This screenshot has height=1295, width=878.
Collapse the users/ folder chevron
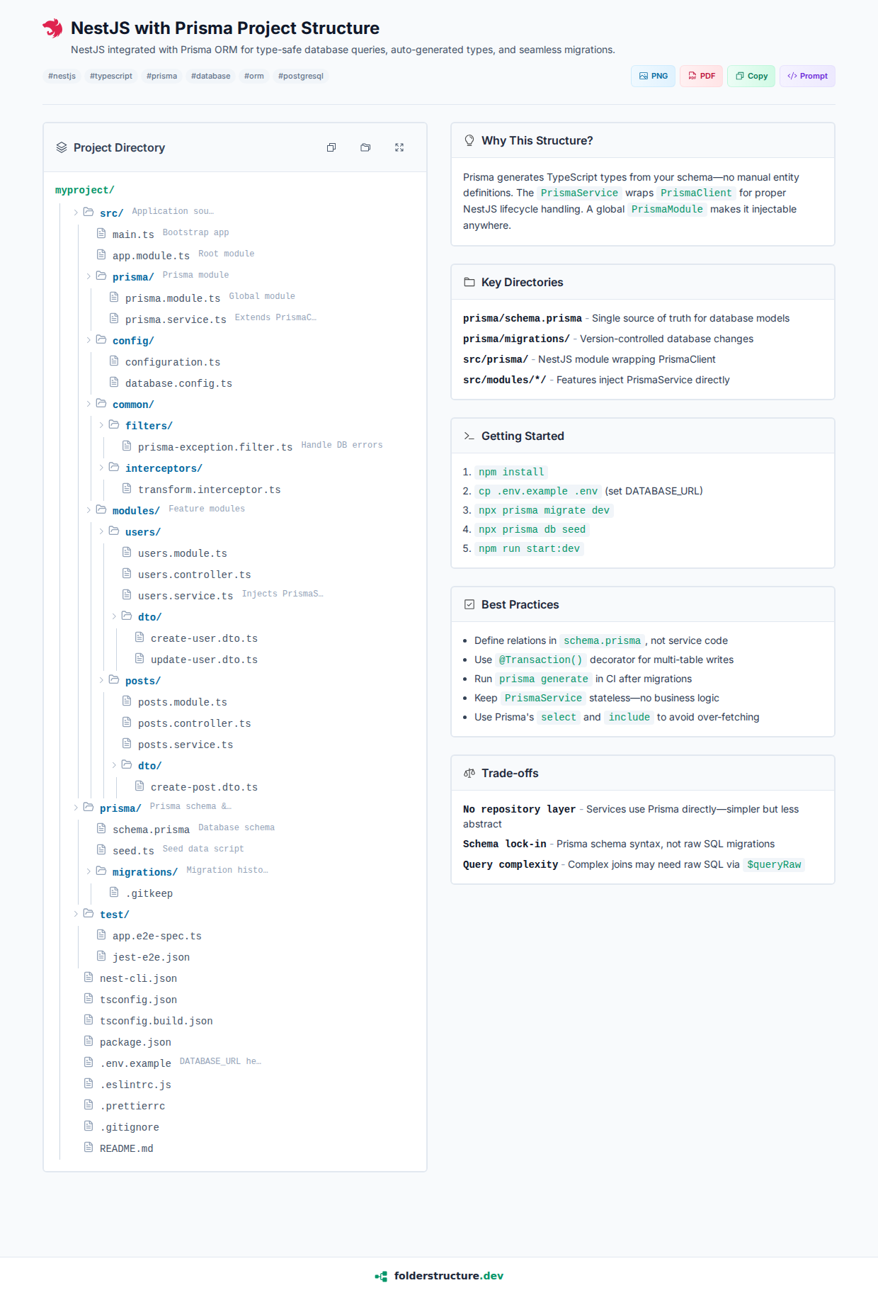coord(101,531)
